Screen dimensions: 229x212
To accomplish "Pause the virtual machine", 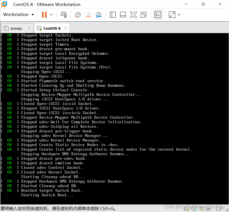I will [x=44, y=15].
